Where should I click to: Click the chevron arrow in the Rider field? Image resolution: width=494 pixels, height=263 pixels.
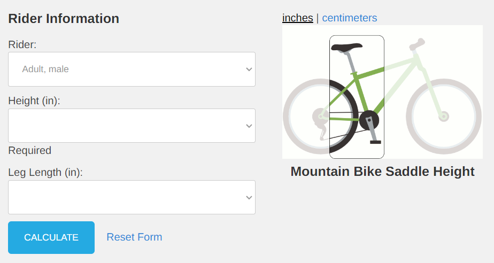pyautogui.click(x=249, y=69)
